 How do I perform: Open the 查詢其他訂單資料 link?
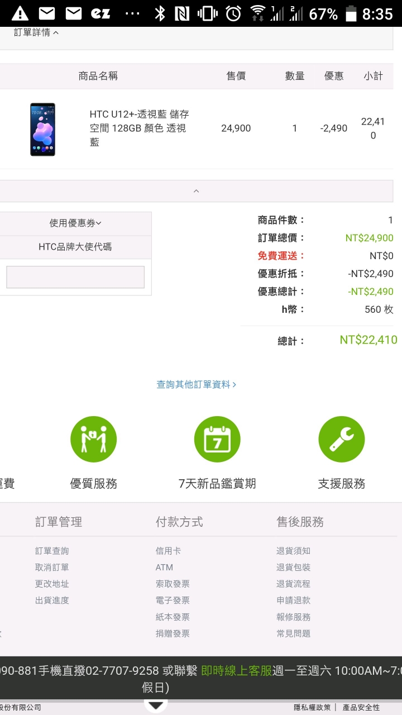196,384
